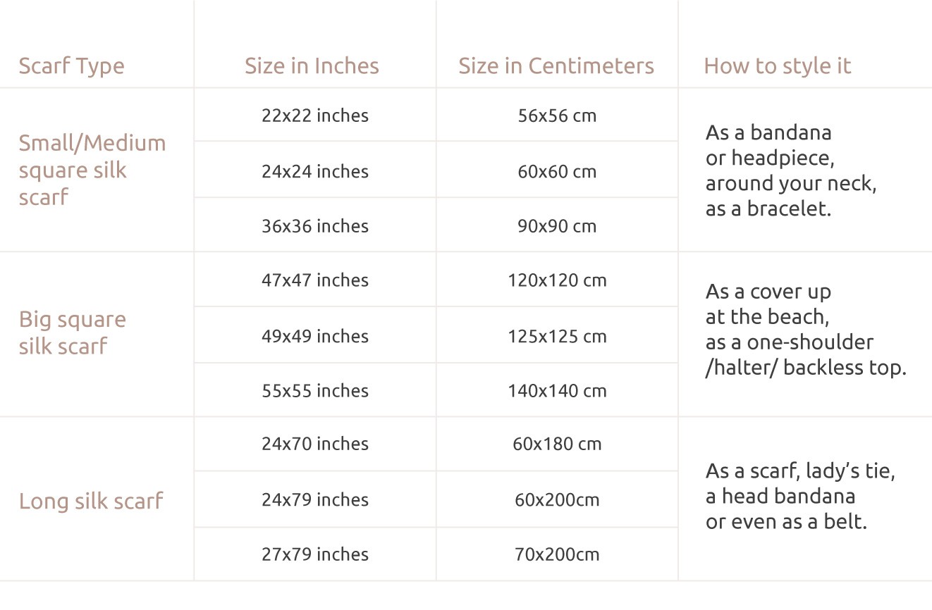Select the Big square silk scarf label

pos(73,332)
